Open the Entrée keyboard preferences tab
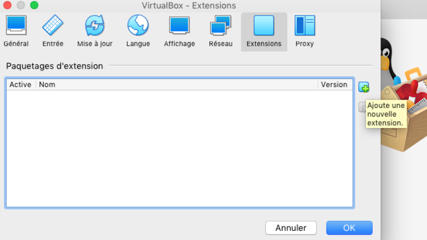The image size is (427, 240). (x=53, y=31)
